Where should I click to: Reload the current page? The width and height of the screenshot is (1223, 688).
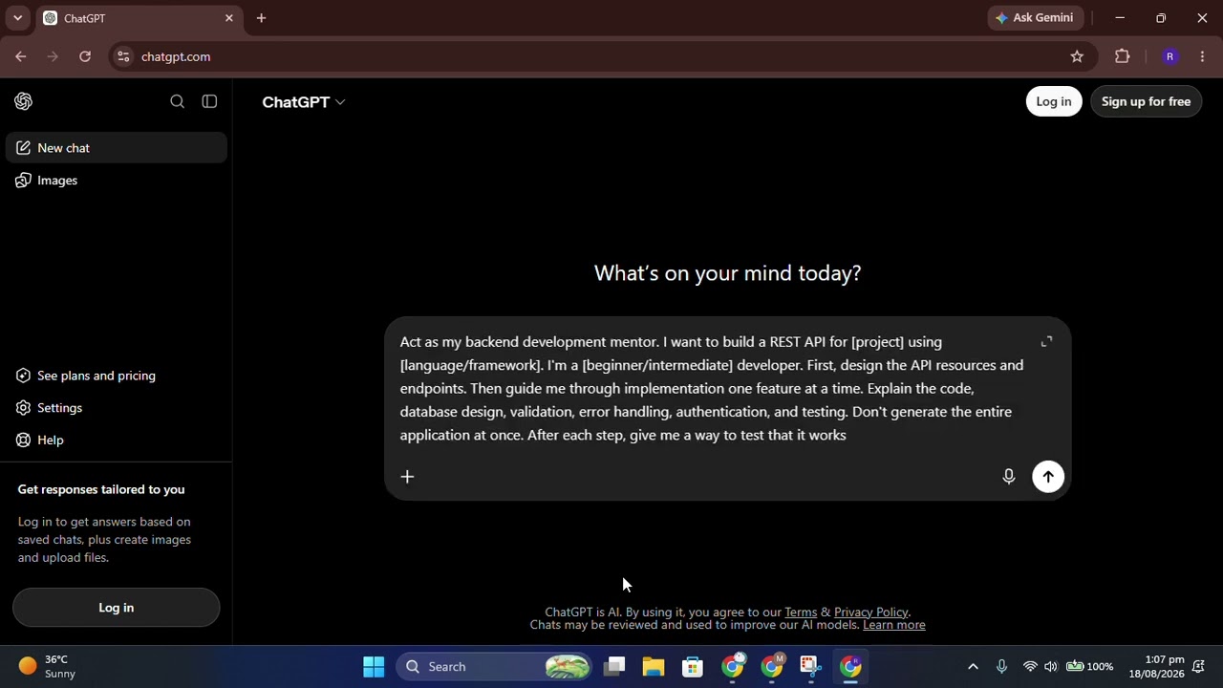pos(85,56)
